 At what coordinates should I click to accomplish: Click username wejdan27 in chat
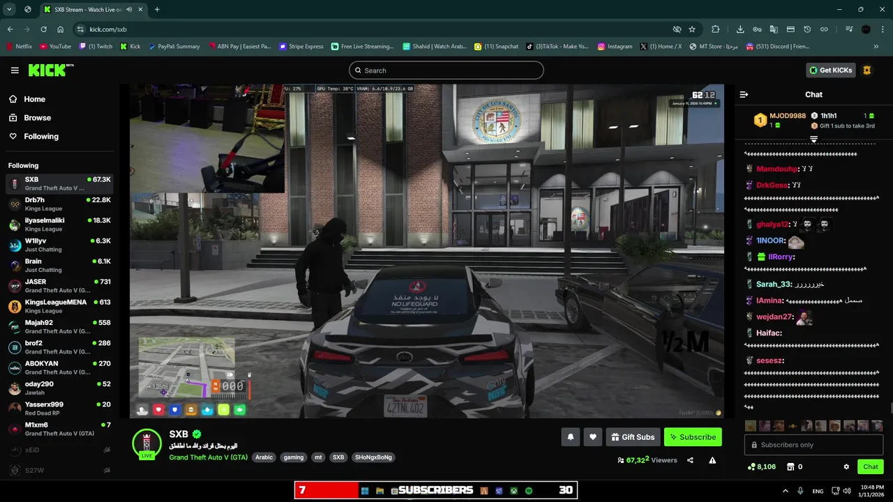[x=774, y=317]
